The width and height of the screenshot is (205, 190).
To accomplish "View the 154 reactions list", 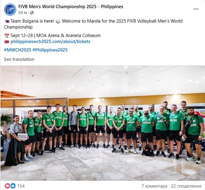I will [21, 186].
